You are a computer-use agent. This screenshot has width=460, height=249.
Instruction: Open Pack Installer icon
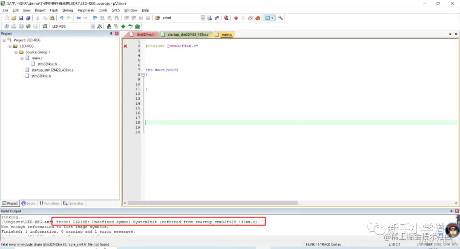(x=138, y=26)
